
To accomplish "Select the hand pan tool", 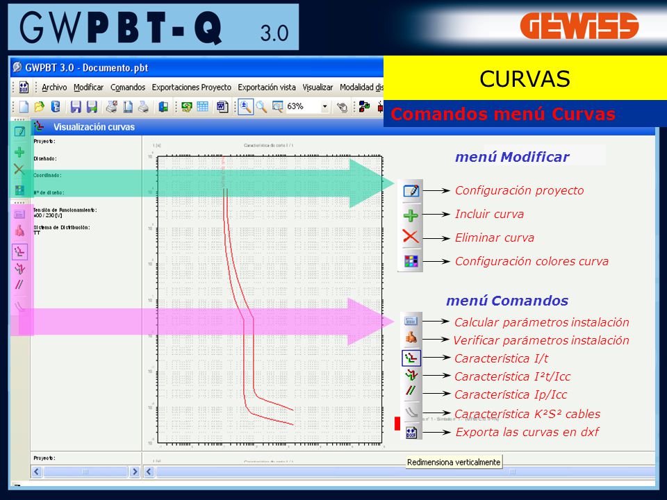I will click(x=342, y=107).
